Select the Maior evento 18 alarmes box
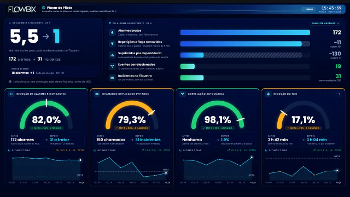Image resolution: width=350 pixels, height=197 pixels. 54,71
